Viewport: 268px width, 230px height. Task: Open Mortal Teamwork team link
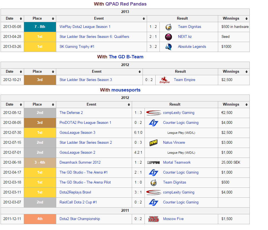coord(177,163)
